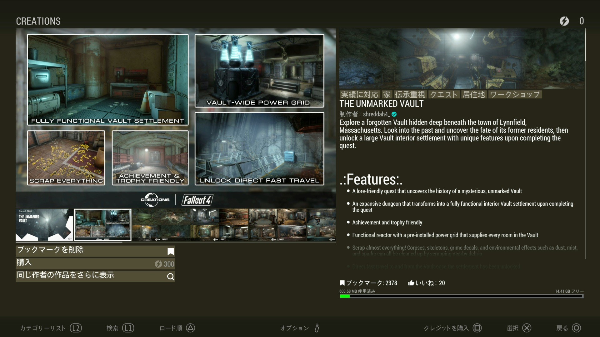Image resolution: width=600 pixels, height=337 pixels.
Task: Click the touchpad icon next to オプション
Action: [x=317, y=328]
